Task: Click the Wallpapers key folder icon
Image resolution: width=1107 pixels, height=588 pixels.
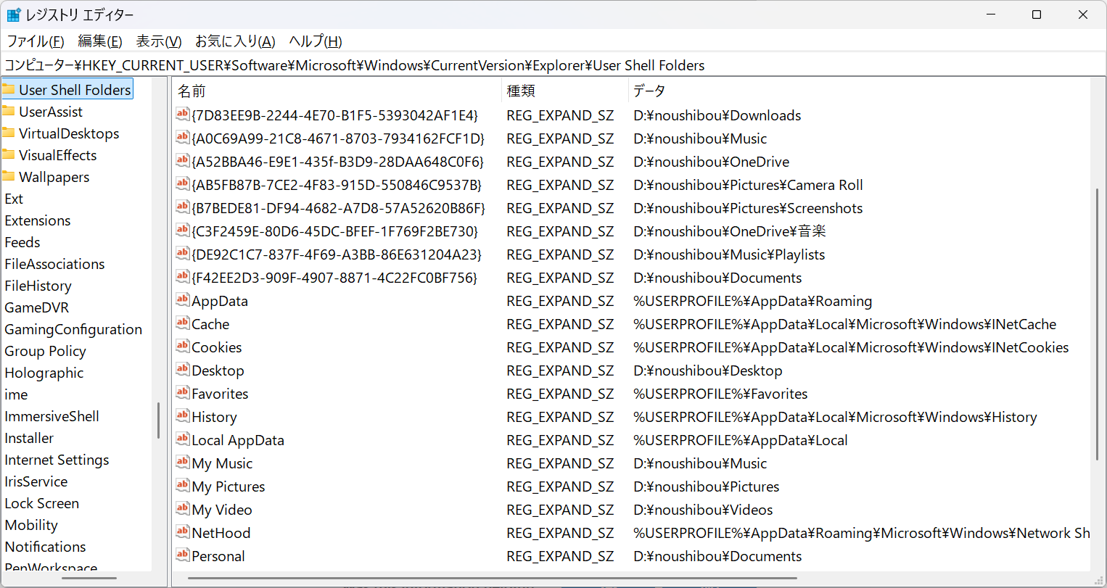Action: [9, 177]
